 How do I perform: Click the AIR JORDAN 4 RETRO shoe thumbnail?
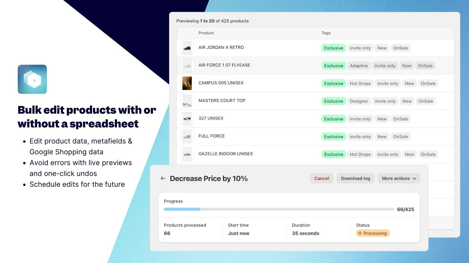[187, 48]
